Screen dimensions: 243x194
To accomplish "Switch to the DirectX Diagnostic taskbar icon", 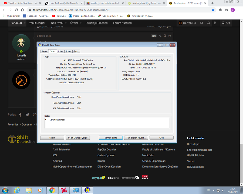I will click(87, 190).
